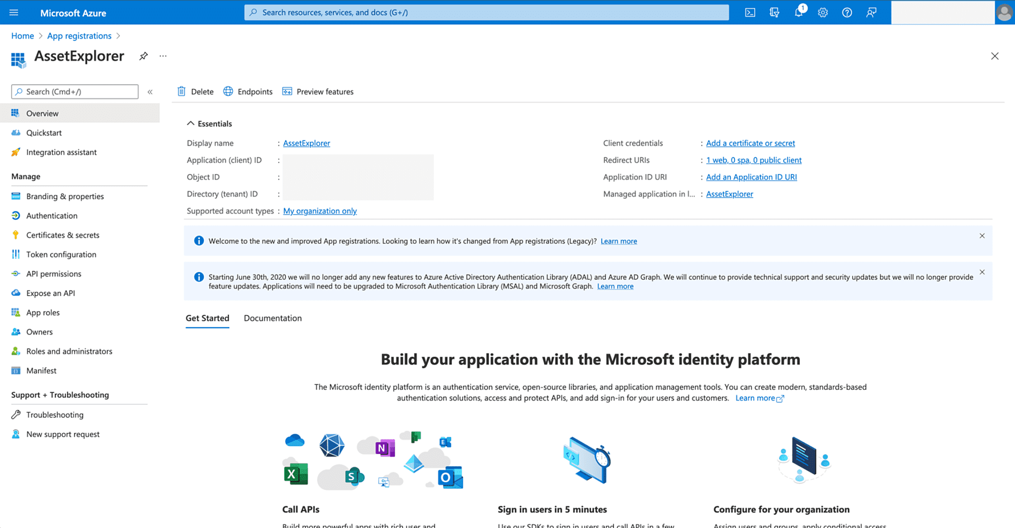The height and width of the screenshot is (528, 1015).
Task: Open the Directories and subscriptions filter icon
Action: click(x=774, y=13)
